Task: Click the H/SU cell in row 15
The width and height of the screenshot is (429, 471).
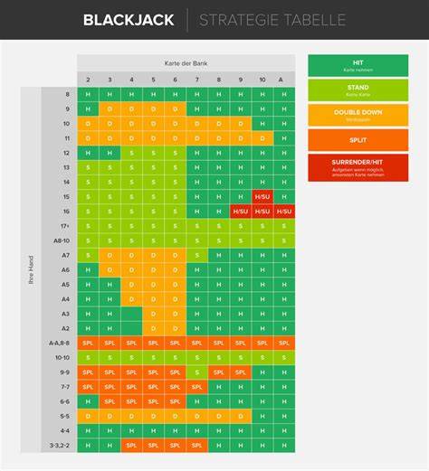Action: pyautogui.click(x=262, y=197)
